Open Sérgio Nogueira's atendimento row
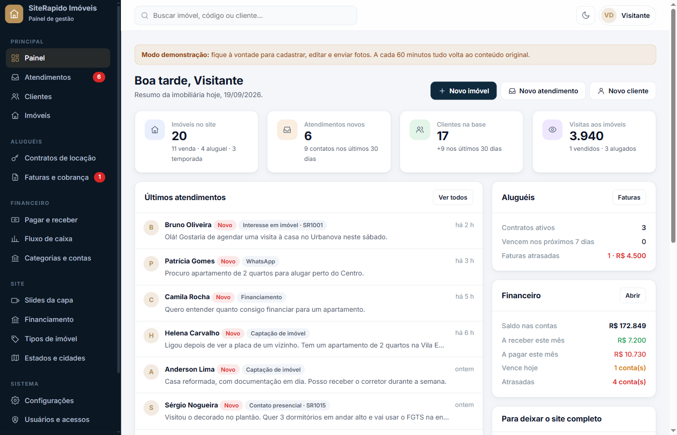 pyautogui.click(x=309, y=411)
